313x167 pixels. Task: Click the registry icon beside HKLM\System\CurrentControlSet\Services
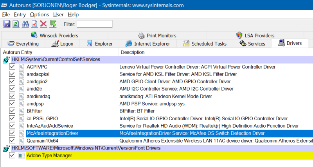pyautogui.click(x=6, y=60)
